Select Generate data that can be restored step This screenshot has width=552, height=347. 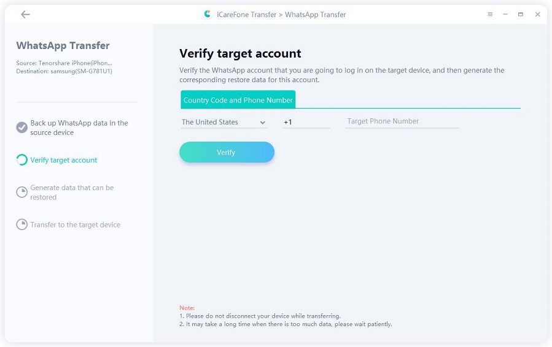[72, 193]
